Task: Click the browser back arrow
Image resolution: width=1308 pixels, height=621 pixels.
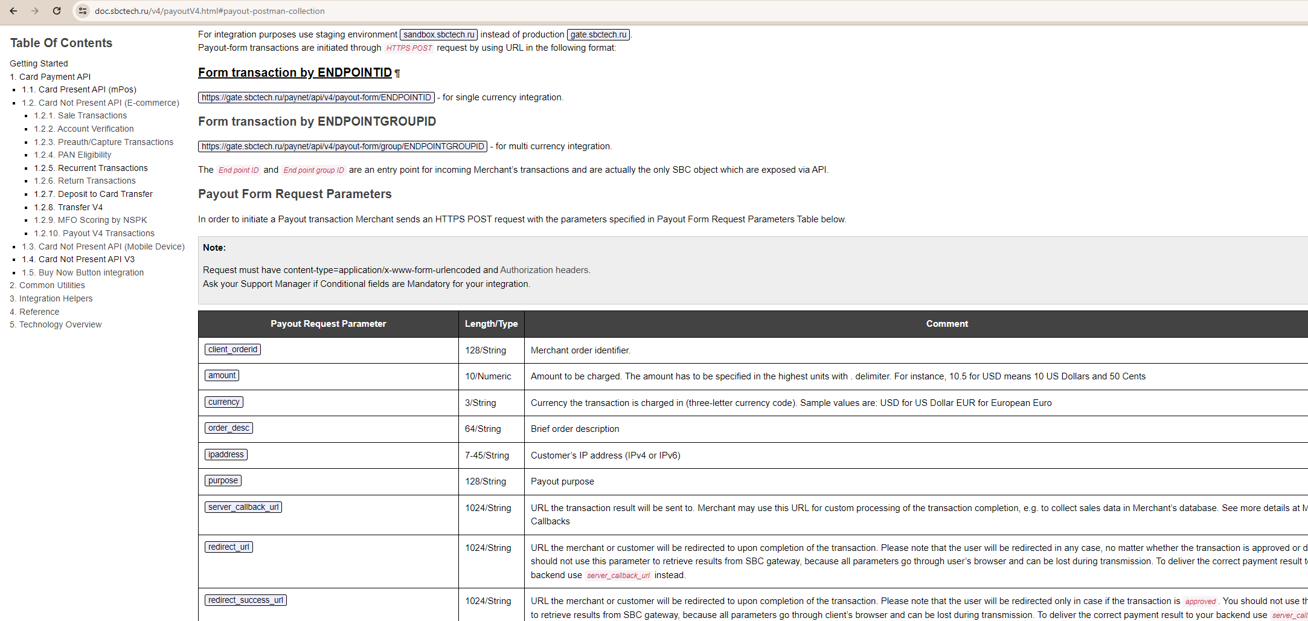Action: pos(13,11)
